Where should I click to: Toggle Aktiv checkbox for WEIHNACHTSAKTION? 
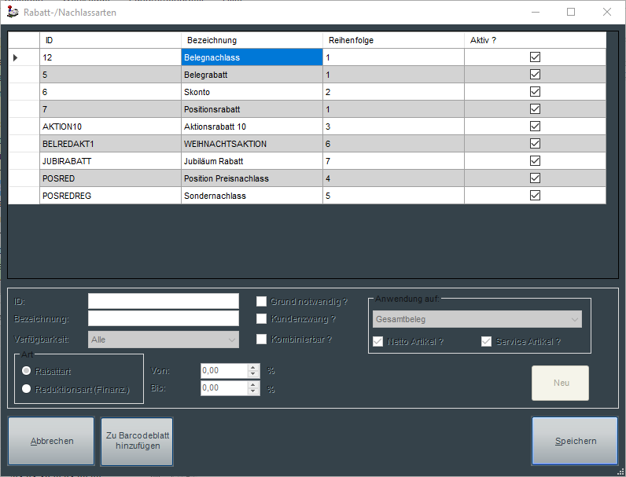pos(535,144)
